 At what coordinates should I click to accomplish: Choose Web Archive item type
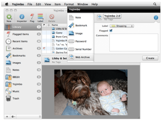(81, 57)
